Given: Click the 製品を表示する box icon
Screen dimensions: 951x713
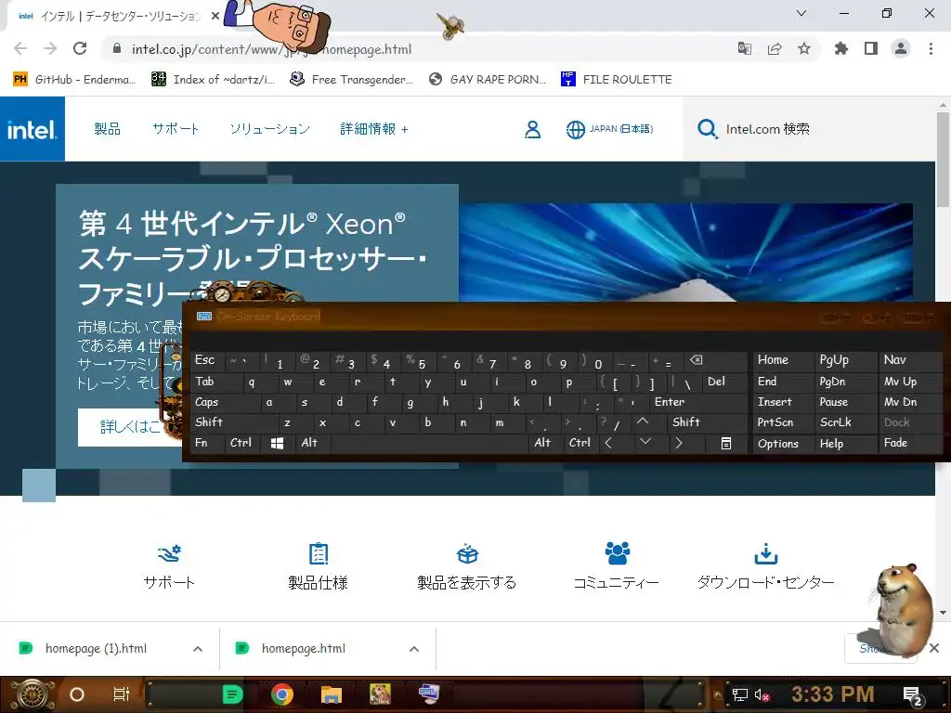Looking at the screenshot, I should coord(468,553).
